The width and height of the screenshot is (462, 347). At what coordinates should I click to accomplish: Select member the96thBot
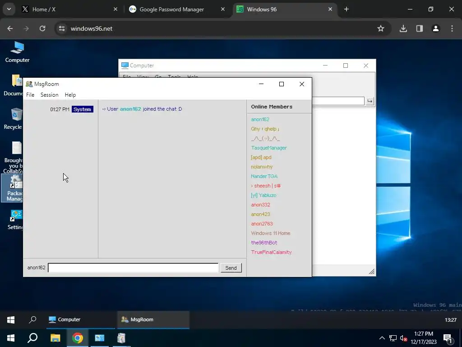(x=264, y=243)
